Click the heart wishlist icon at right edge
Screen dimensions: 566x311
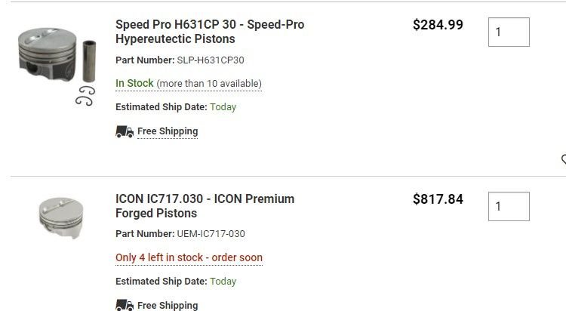point(564,159)
